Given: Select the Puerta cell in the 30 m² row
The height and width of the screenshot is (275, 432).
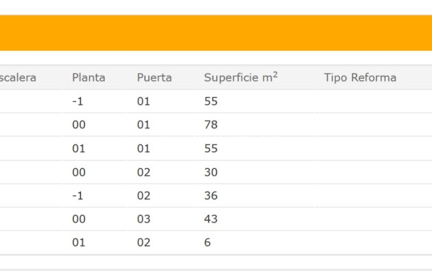Looking at the screenshot, I should [x=143, y=172].
